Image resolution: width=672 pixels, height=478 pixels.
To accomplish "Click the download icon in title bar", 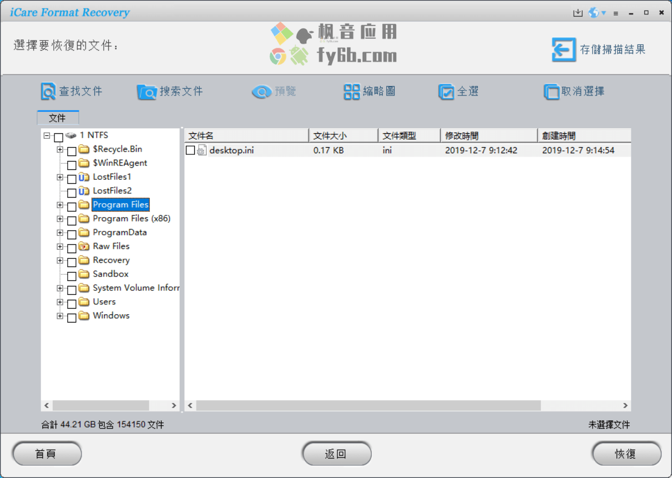I will point(578,13).
